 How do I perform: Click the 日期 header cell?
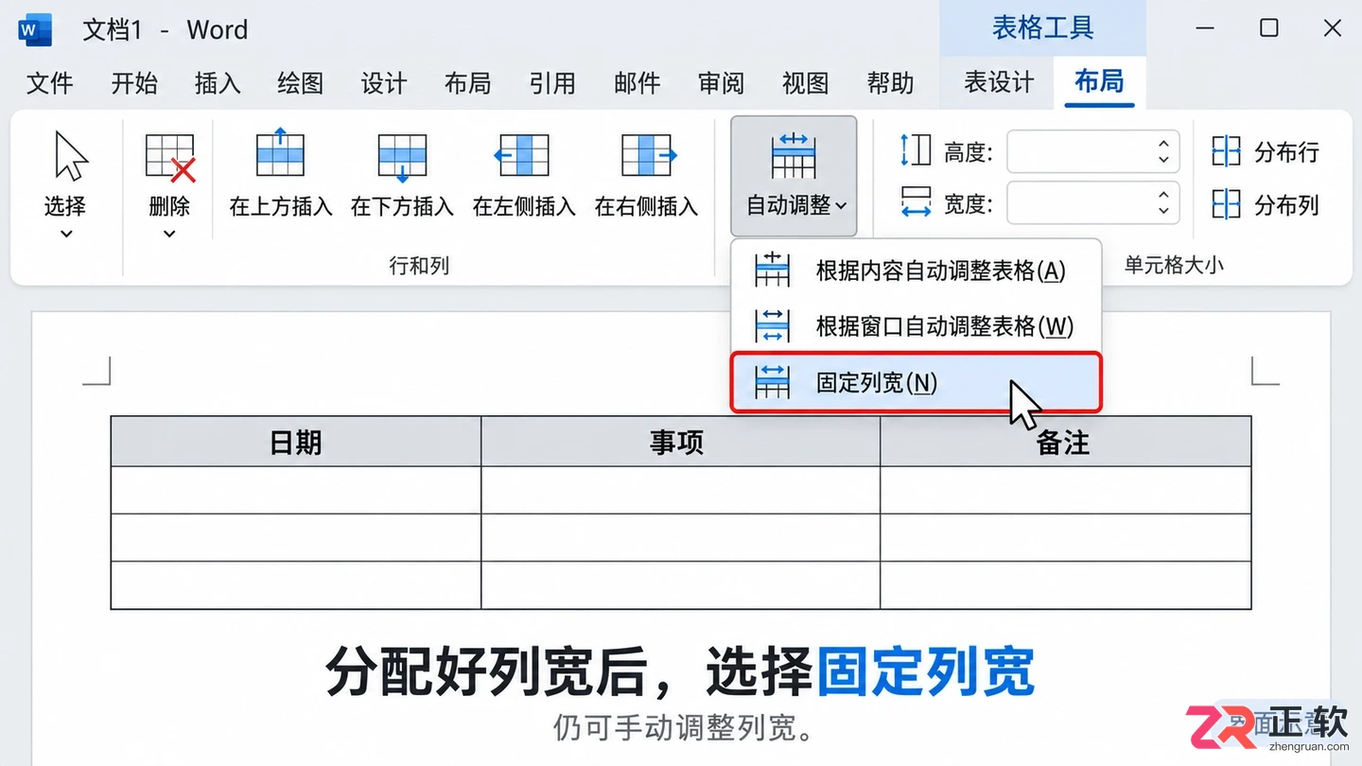pos(296,442)
